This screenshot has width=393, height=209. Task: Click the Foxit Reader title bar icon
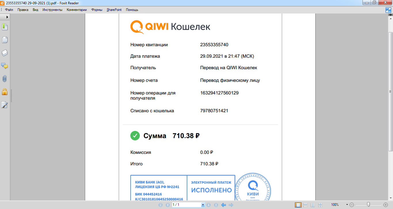(3, 3)
